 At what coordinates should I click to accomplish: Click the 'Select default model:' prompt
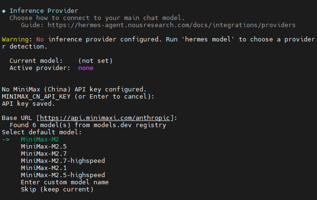click(42, 132)
